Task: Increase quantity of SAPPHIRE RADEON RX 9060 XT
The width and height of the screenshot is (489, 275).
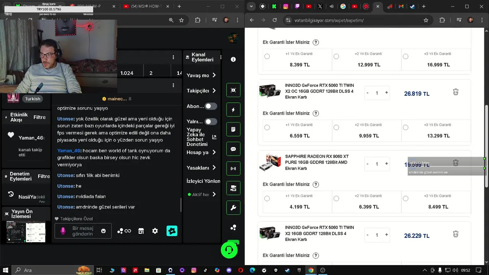Action: [386, 163]
